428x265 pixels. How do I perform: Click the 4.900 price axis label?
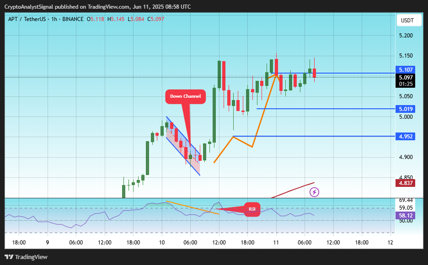[x=406, y=157]
